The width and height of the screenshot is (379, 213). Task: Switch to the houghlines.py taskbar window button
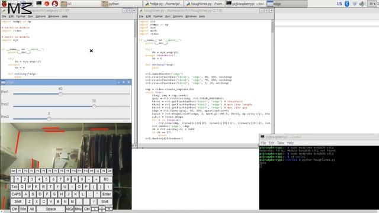tap(205, 4)
